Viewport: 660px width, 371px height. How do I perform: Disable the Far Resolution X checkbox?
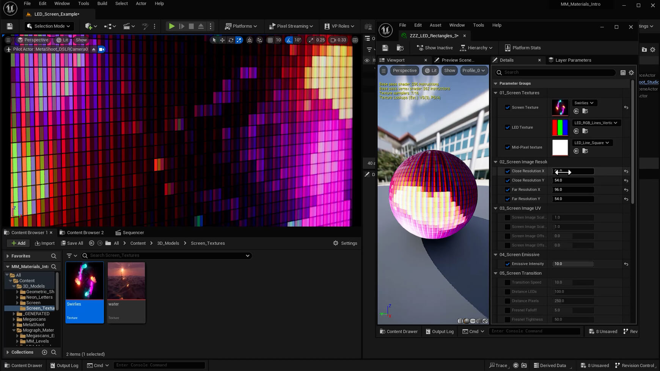coord(508,189)
